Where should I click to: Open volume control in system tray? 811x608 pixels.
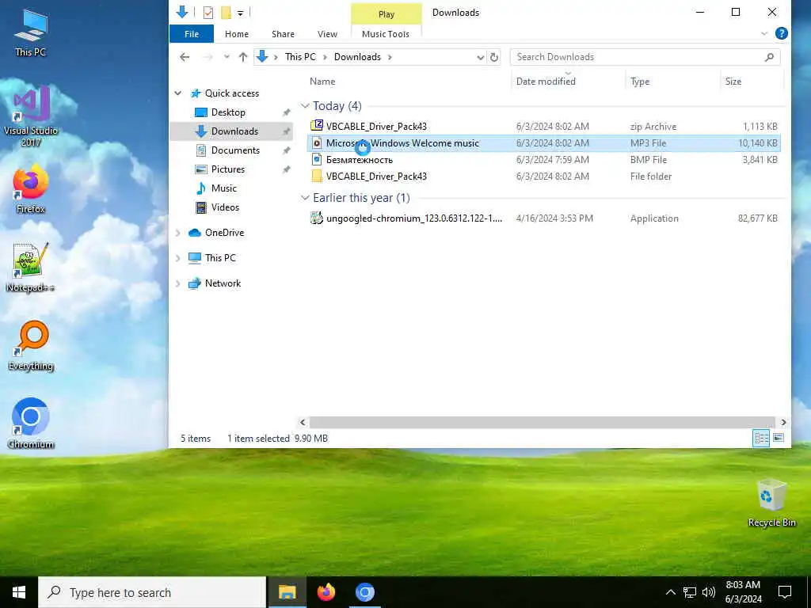click(709, 592)
